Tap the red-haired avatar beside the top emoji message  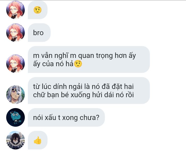(x=16, y=10)
